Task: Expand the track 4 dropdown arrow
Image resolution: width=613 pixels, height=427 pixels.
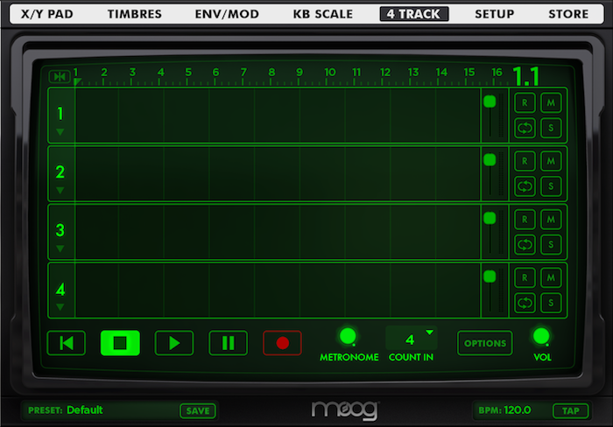Action: click(x=60, y=307)
